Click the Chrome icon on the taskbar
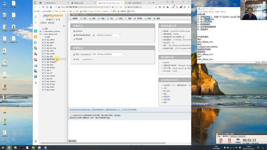The width and height of the screenshot is (267, 150). click(15, 148)
